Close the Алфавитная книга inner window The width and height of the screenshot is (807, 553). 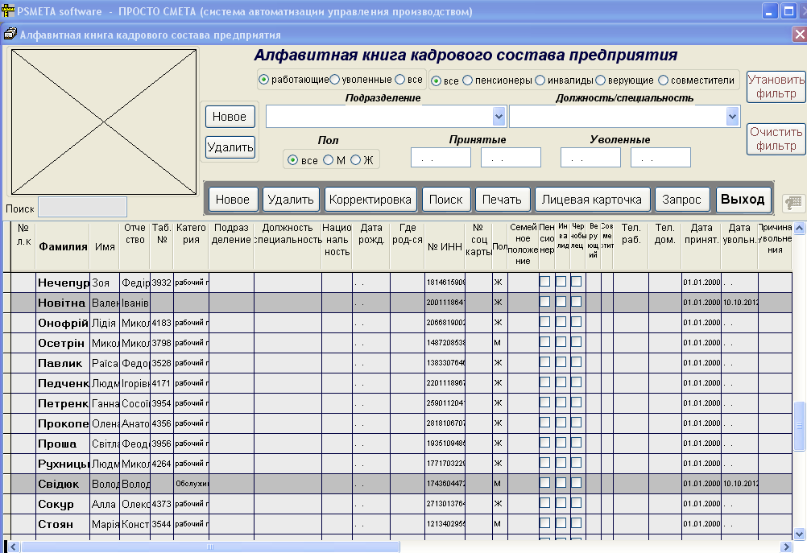799,34
